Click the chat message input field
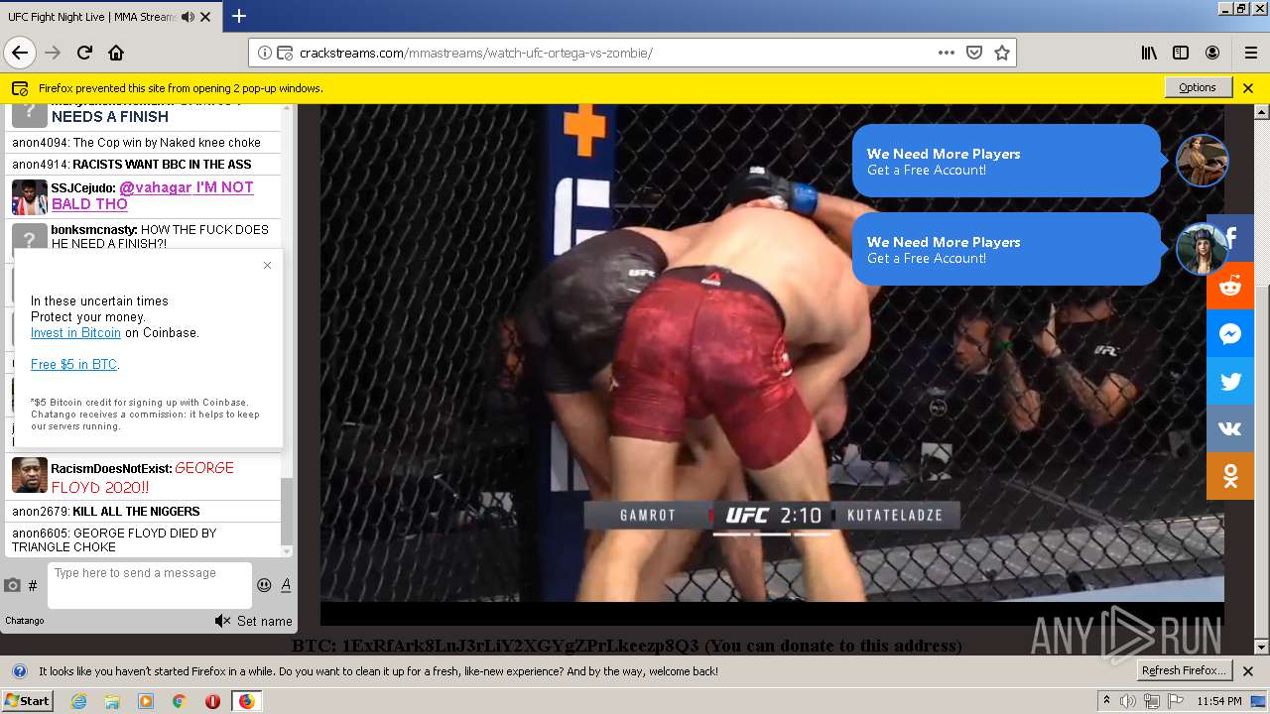Screen dimensions: 1270x714 (x=149, y=585)
